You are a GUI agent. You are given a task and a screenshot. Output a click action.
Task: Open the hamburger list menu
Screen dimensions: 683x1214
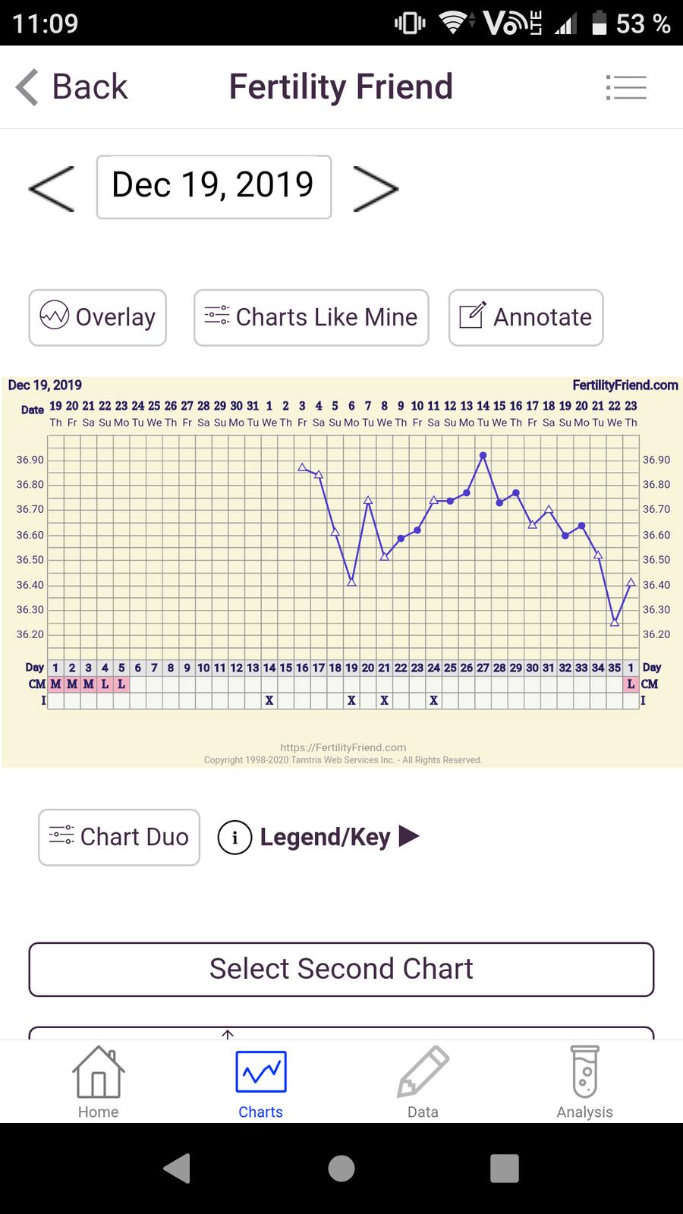click(x=626, y=87)
